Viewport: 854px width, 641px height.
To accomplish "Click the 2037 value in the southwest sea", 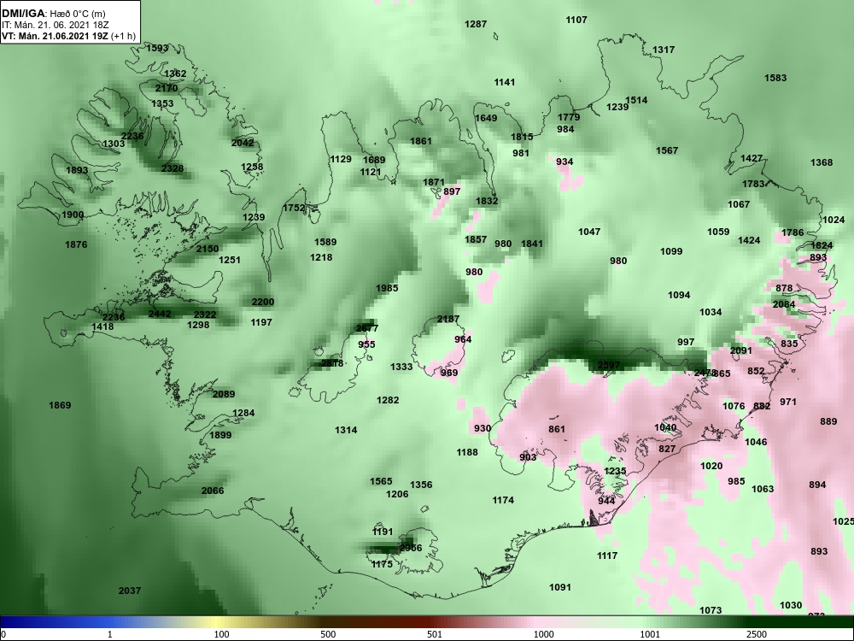I will (x=130, y=591).
